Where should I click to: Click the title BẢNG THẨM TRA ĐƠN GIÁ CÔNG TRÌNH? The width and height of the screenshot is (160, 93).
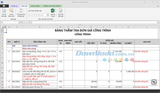tap(83, 30)
